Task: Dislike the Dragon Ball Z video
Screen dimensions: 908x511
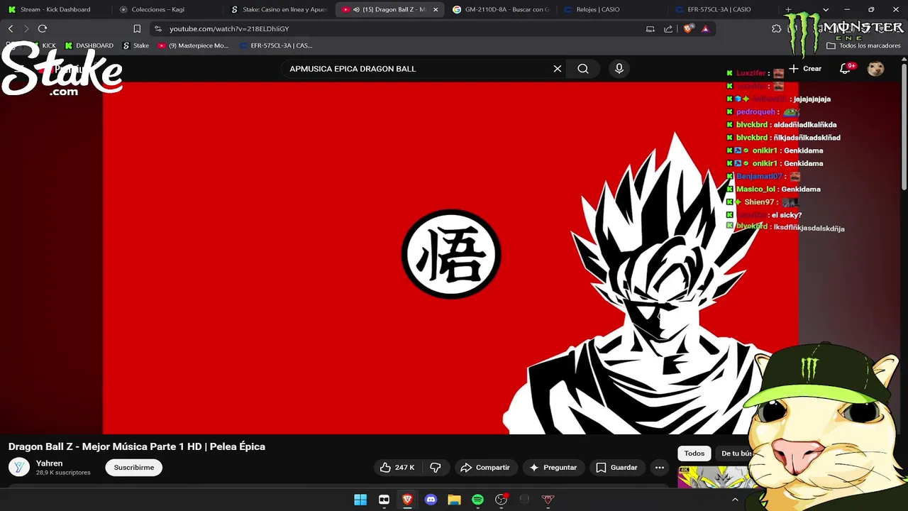Action: [436, 468]
